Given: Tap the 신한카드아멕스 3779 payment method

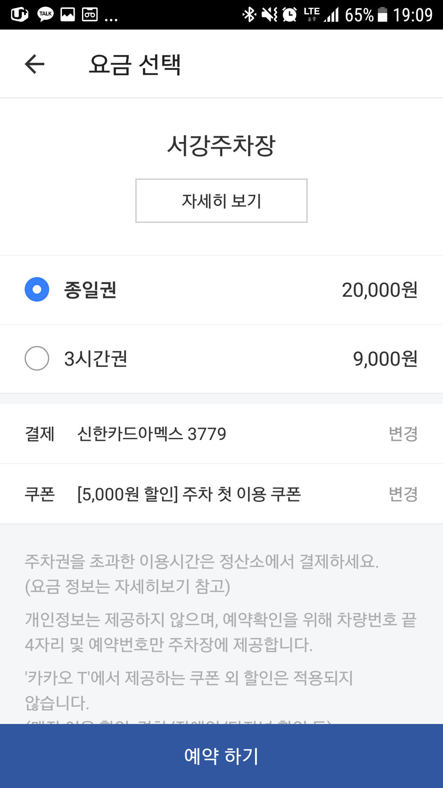Looking at the screenshot, I should 152,434.
